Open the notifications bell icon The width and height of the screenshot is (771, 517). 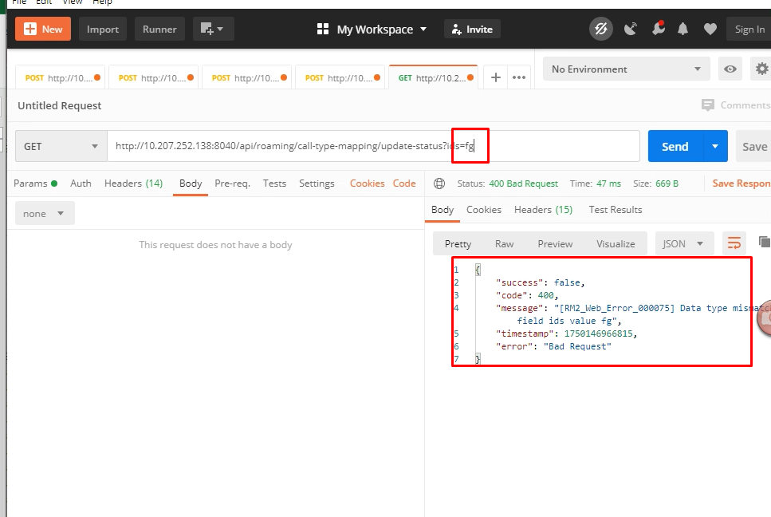[683, 30]
